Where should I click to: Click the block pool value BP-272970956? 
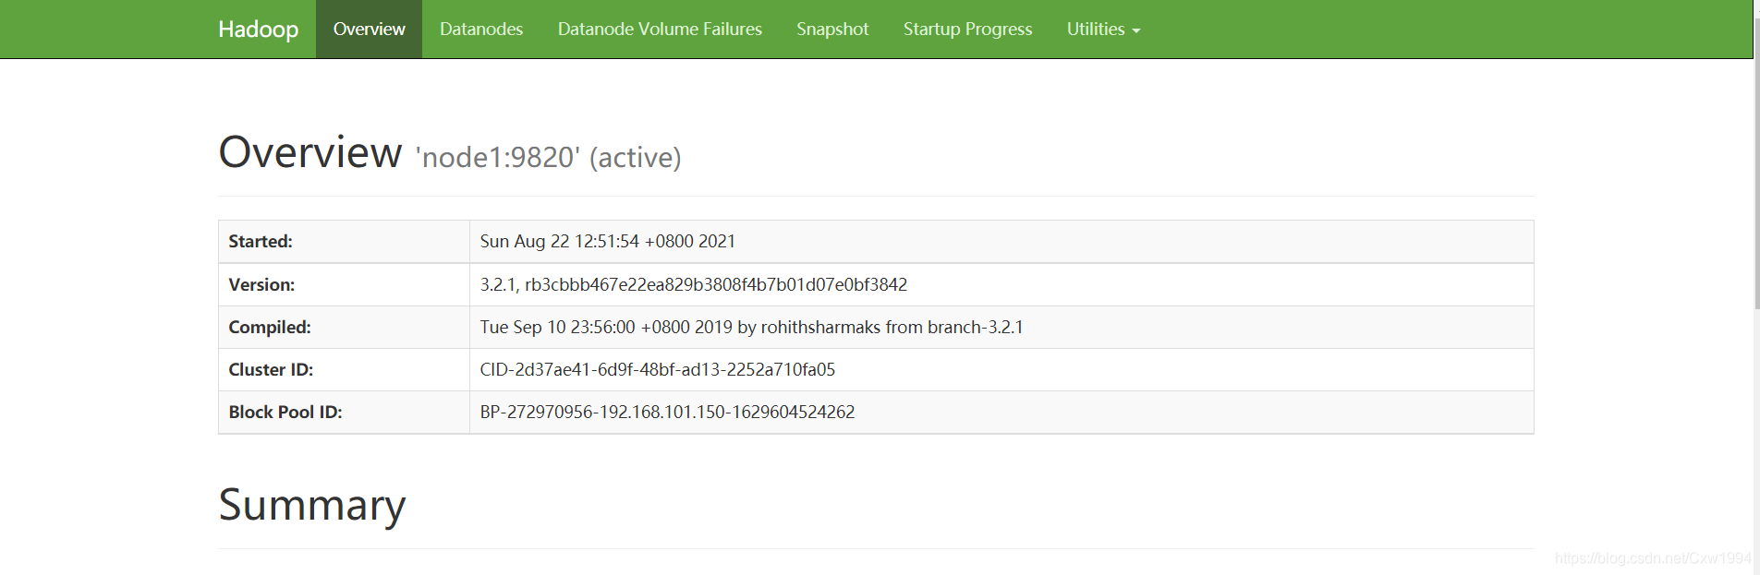[x=667, y=413]
